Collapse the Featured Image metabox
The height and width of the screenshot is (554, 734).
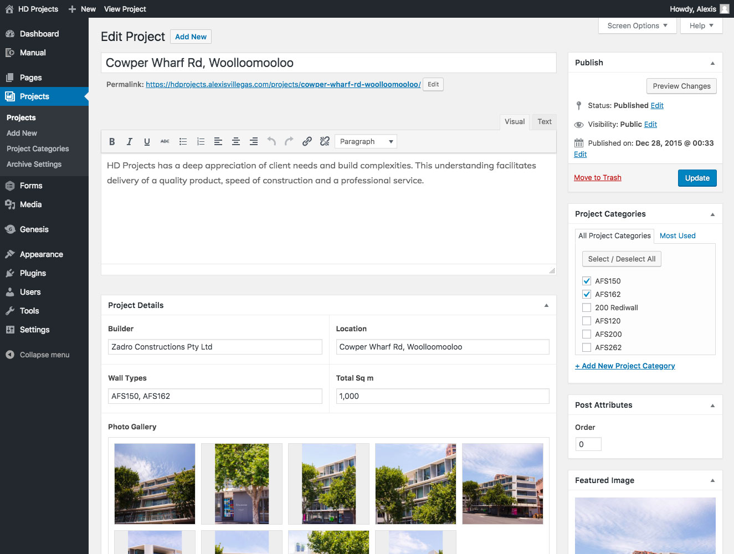[x=712, y=481]
